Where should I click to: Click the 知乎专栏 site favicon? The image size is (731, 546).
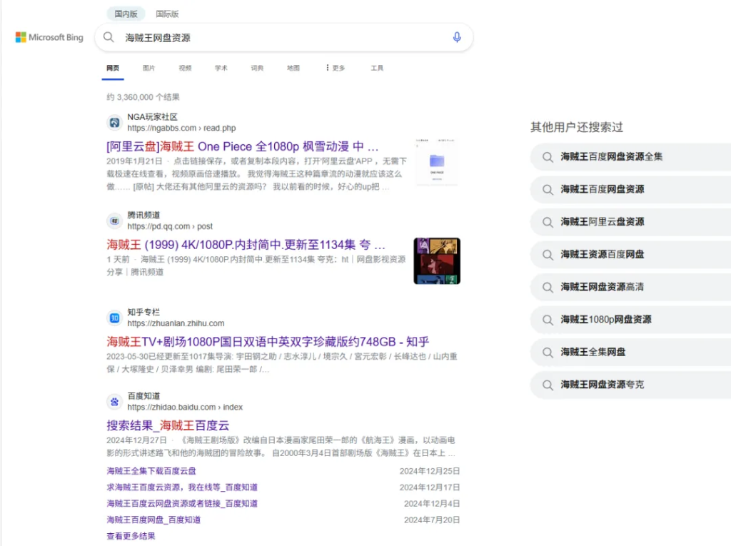coord(114,318)
